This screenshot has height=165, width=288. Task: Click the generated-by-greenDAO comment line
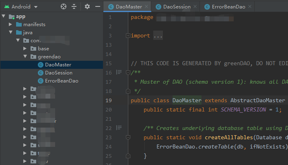(209, 64)
